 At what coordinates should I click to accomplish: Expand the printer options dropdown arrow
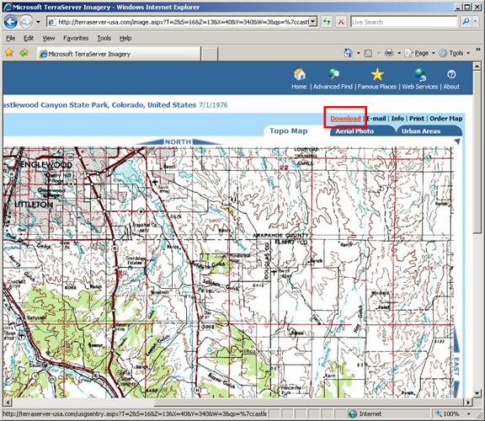pyautogui.click(x=399, y=53)
